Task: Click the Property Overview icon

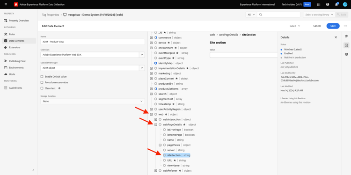Action: coord(6,21)
